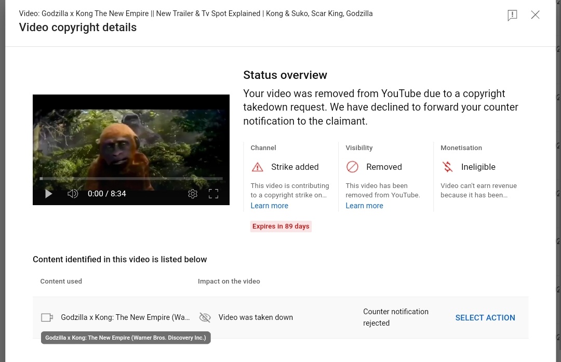Click SELECT ACTION for the claim
Image resolution: width=561 pixels, height=362 pixels.
(x=485, y=318)
